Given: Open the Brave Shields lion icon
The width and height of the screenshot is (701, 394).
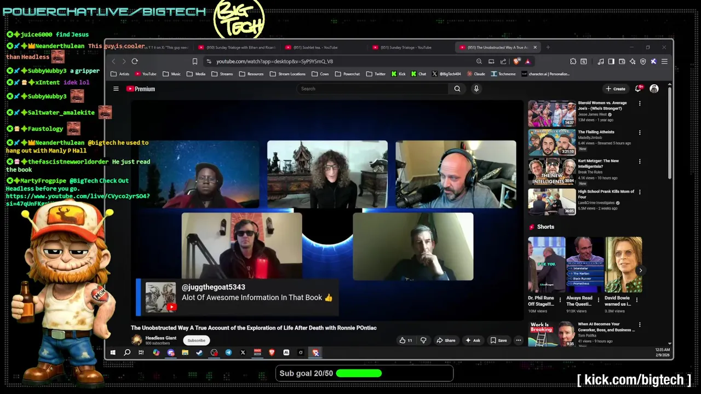Looking at the screenshot, I should [x=516, y=61].
